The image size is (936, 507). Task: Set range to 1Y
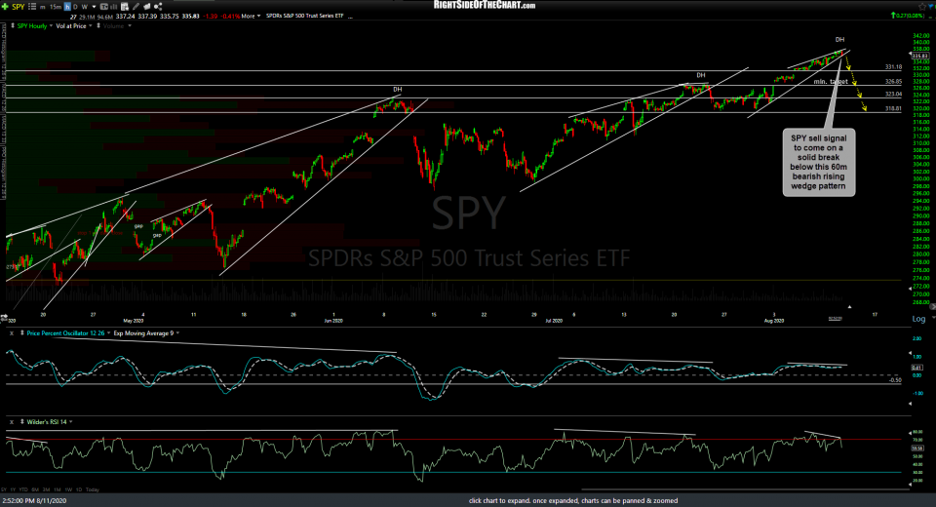point(13,489)
